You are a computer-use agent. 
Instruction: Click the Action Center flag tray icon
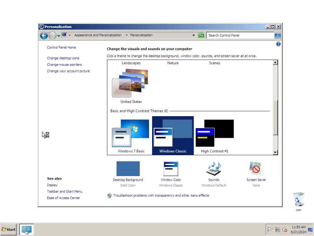coord(270,229)
